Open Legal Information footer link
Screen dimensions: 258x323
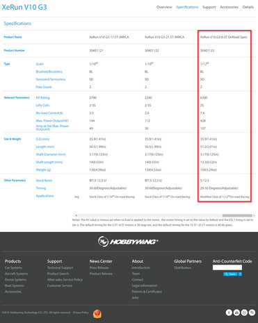145,285
